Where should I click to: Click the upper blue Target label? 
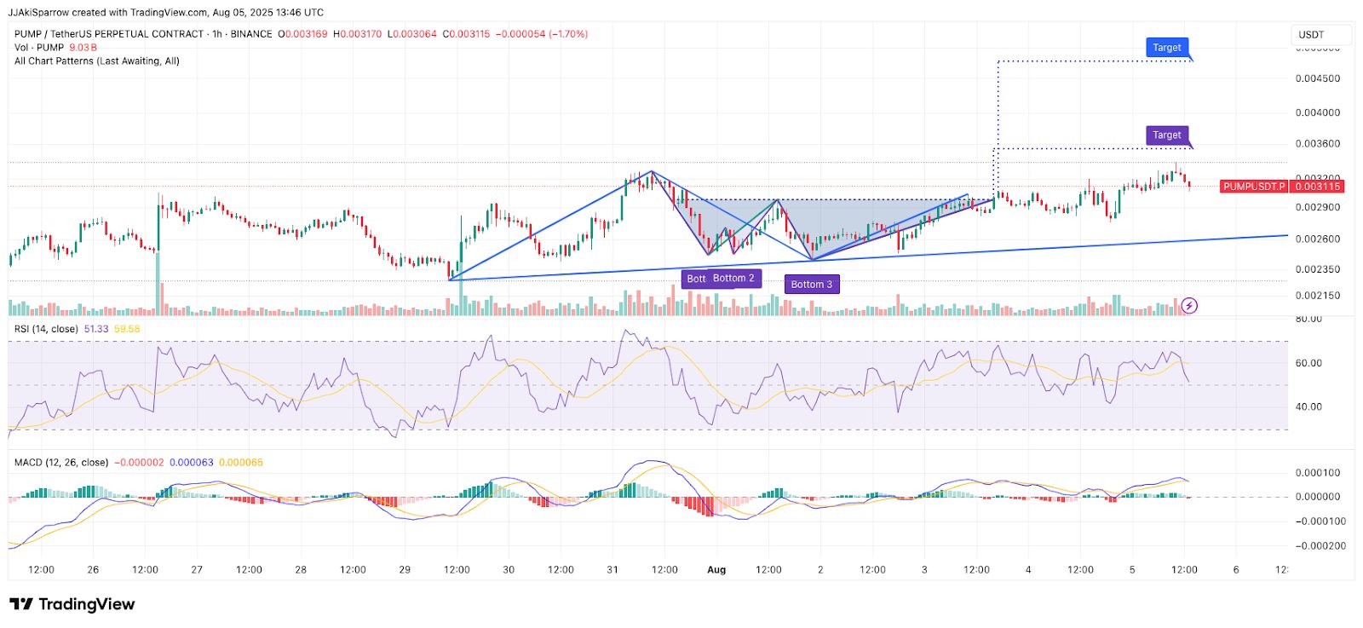(1166, 48)
